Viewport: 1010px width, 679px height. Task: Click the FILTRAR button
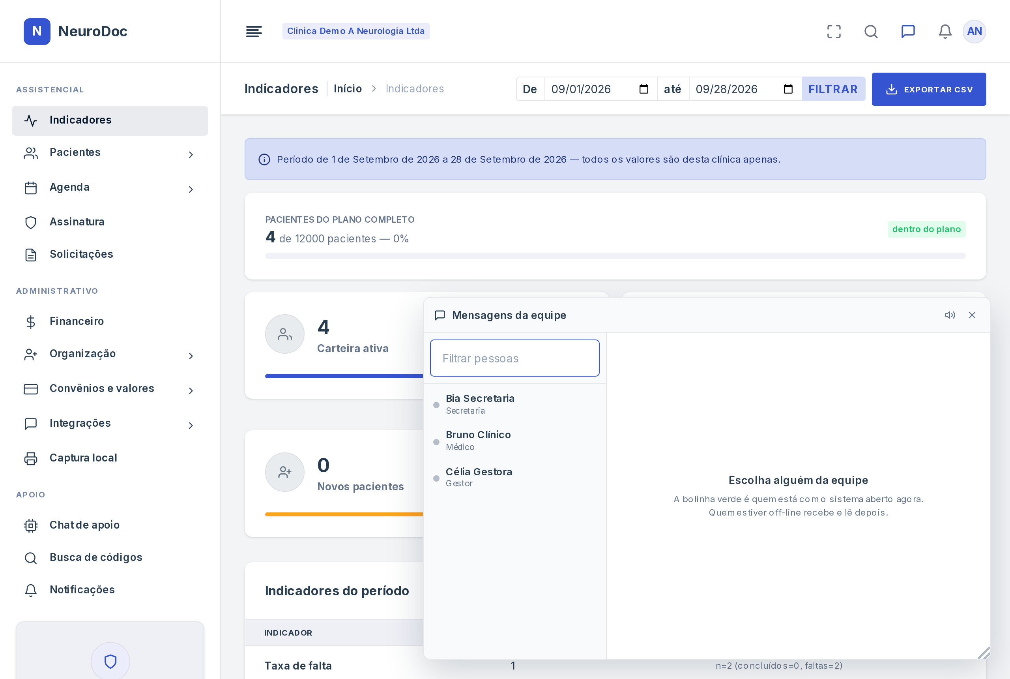pos(833,89)
